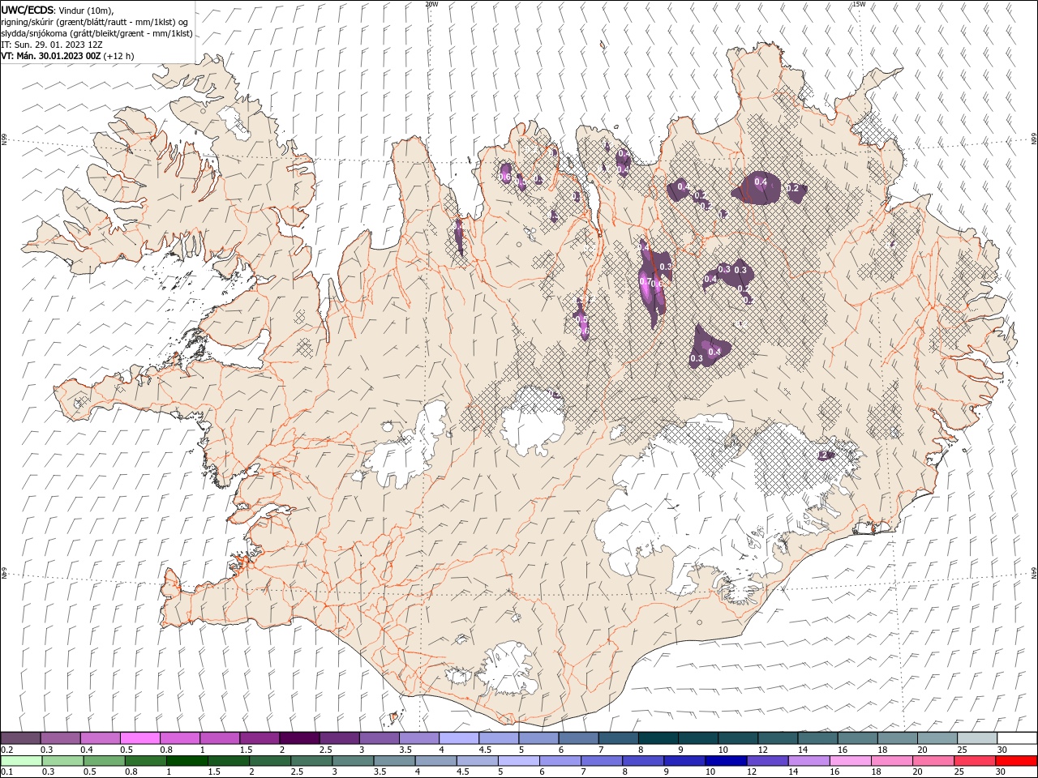
Task: Select the 20W longitude label
Action: click(x=431, y=4)
